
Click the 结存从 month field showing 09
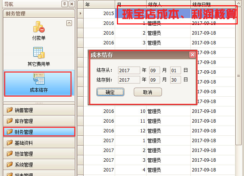click(154, 70)
